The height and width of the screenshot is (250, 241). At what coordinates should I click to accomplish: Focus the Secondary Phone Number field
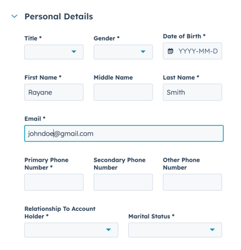coord(123,182)
